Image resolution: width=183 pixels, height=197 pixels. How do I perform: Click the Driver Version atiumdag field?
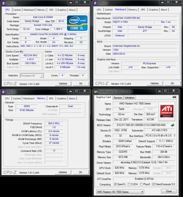tap(144, 162)
